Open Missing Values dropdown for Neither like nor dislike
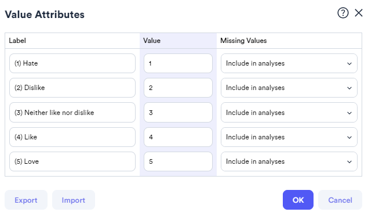This screenshot has height=212, width=368. tap(289, 113)
